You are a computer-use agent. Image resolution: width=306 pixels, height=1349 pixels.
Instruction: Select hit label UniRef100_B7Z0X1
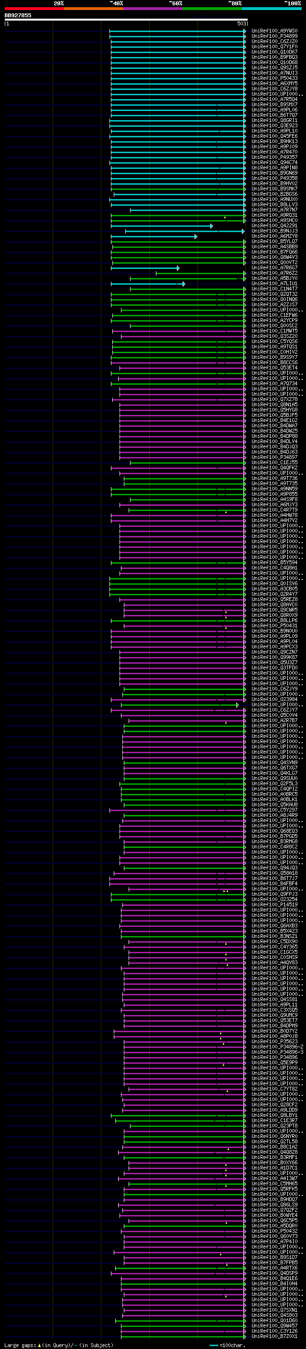[x=274, y=1336]
